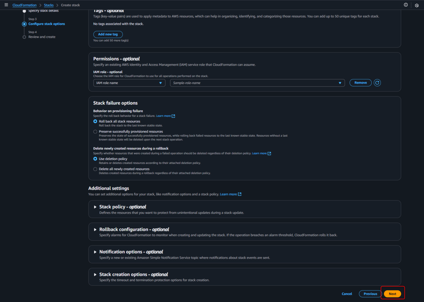424x302 pixels.
Task: Open external link icon beside Additional settings Learn more
Action: [x=240, y=194]
